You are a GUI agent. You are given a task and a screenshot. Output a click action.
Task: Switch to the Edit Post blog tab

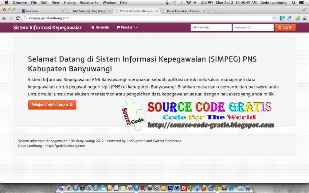[x=90, y=11]
